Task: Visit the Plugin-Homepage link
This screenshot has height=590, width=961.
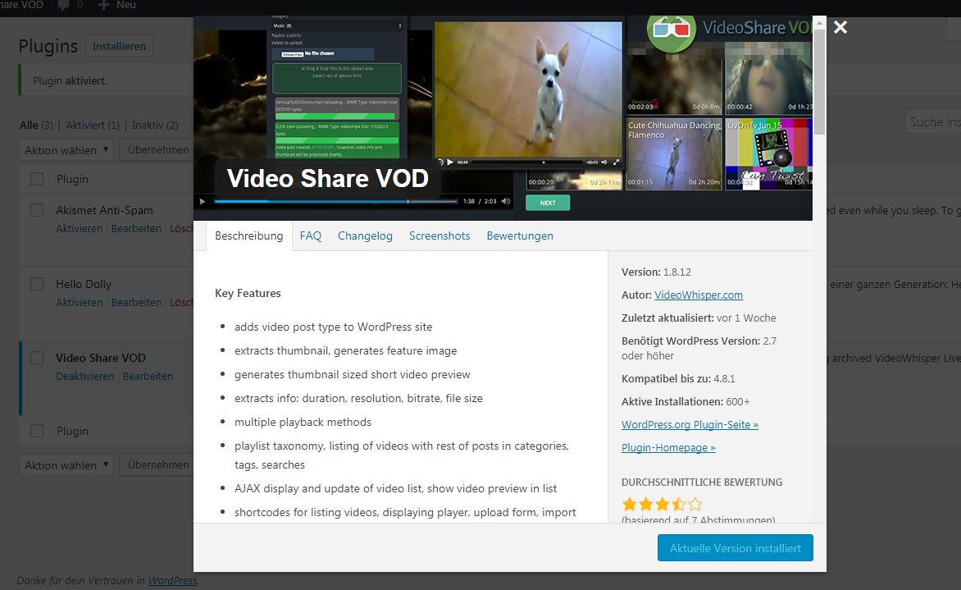Action: point(668,448)
